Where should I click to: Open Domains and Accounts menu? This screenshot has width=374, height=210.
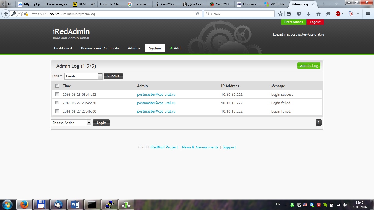click(x=100, y=48)
